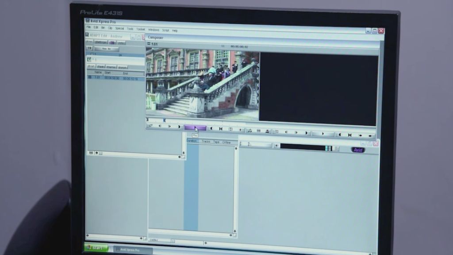Screen dimensions: 453x255
Task: Click the bin Fast Menu icon at the bin's bottom left
Action: [91, 153]
